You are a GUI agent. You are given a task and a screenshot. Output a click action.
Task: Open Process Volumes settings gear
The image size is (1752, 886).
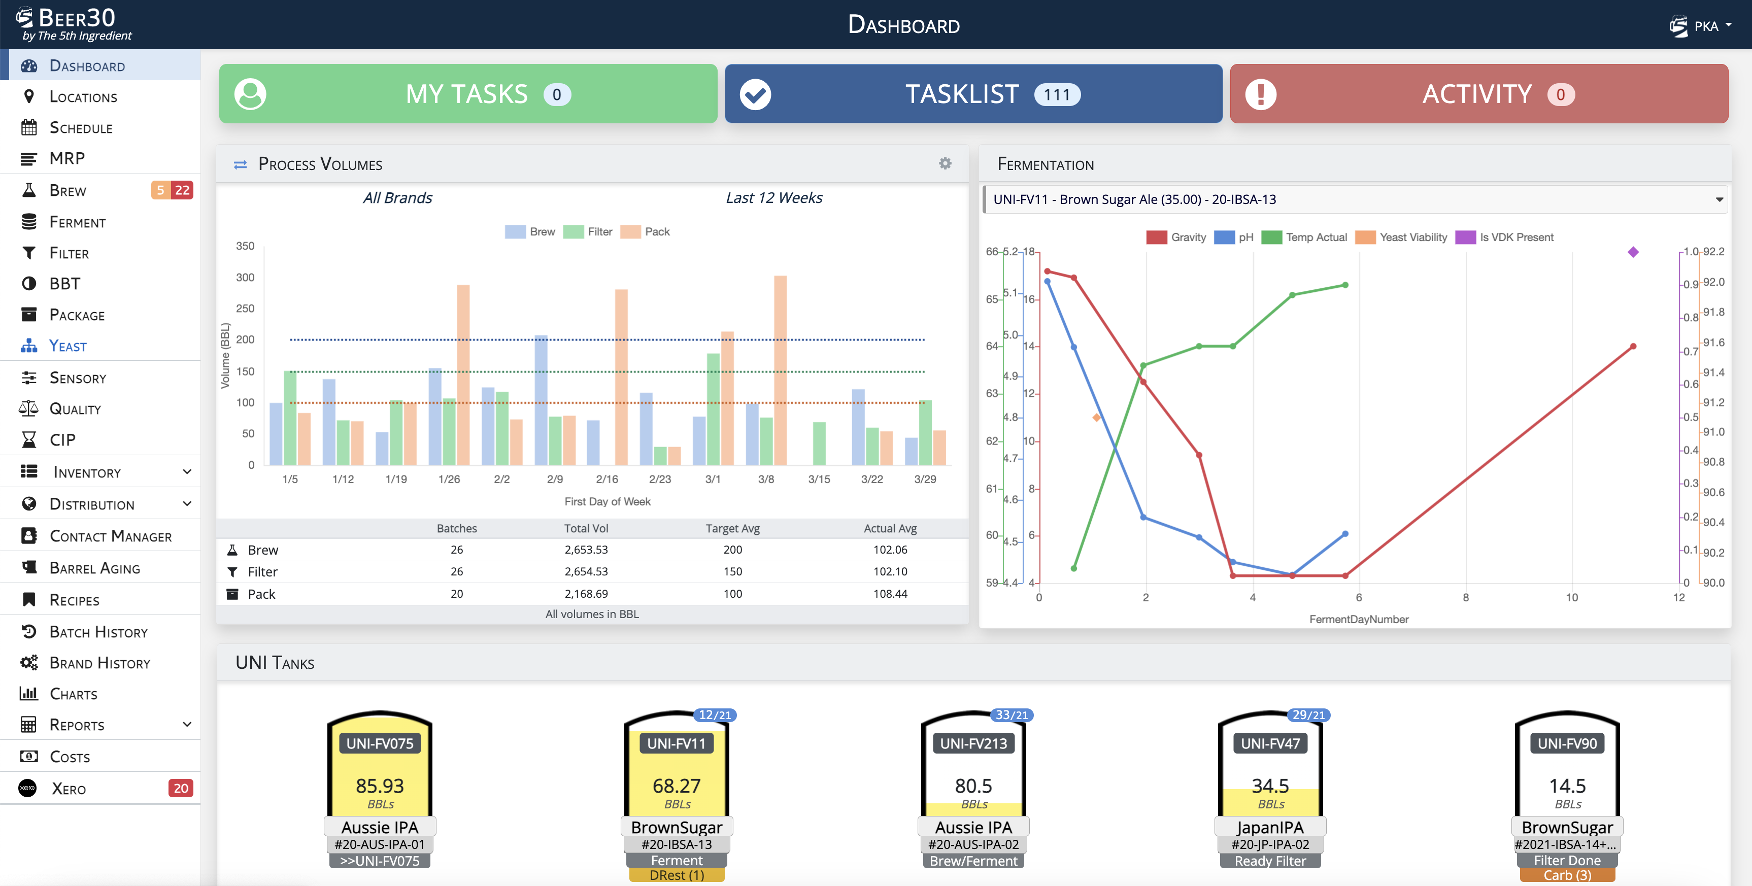tap(945, 163)
